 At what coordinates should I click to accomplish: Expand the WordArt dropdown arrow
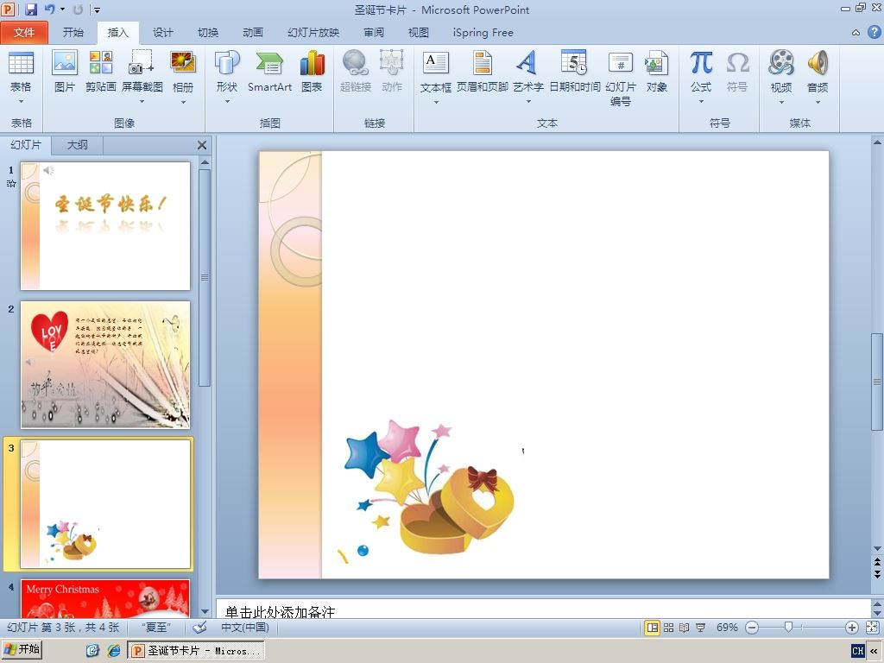(527, 102)
